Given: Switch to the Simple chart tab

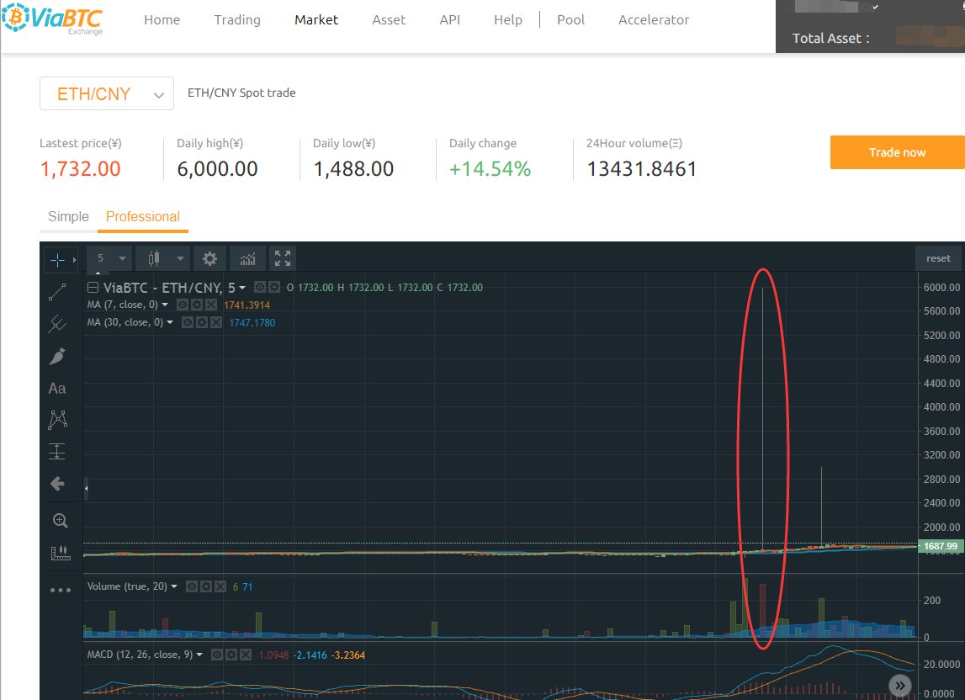Looking at the screenshot, I should (x=67, y=216).
